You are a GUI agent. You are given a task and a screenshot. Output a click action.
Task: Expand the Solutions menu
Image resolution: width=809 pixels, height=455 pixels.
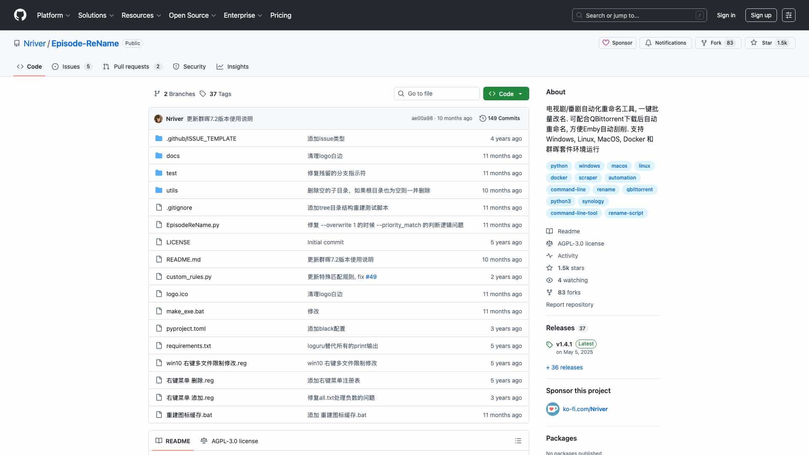click(96, 15)
